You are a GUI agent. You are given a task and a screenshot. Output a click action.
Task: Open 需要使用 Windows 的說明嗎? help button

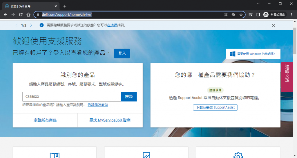click(x=253, y=54)
